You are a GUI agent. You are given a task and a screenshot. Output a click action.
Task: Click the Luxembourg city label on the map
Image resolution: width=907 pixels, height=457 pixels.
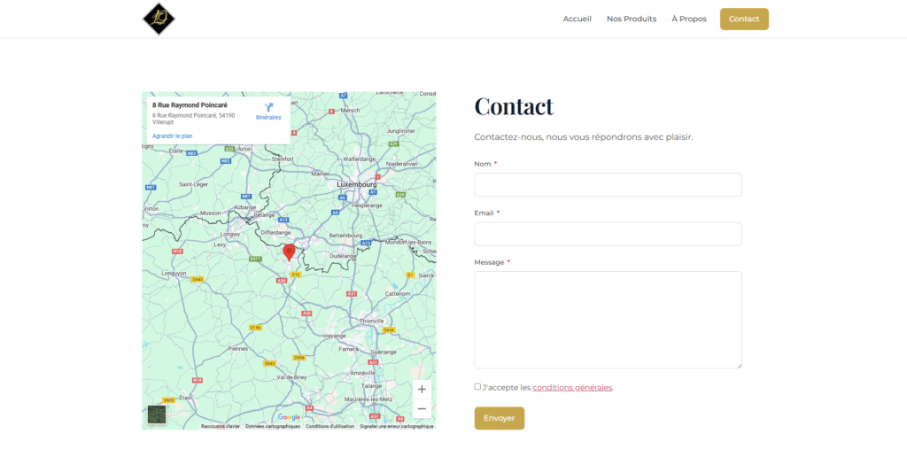point(356,184)
